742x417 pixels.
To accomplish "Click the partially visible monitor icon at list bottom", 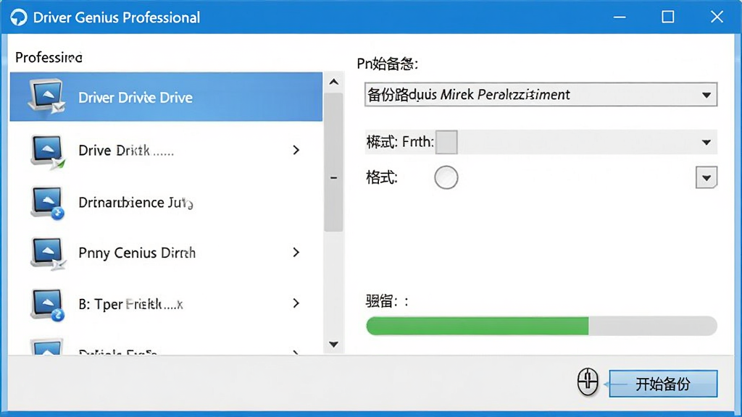I will point(47,347).
